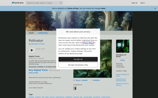The width and height of the screenshot is (158, 98).
Task: Open the soundtrack tag
Action: tap(97, 97)
